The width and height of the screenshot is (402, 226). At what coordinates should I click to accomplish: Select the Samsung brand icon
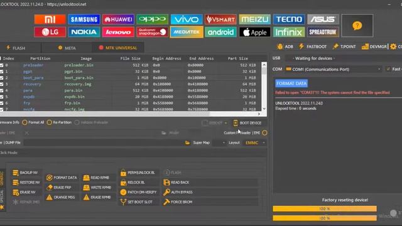click(x=84, y=19)
